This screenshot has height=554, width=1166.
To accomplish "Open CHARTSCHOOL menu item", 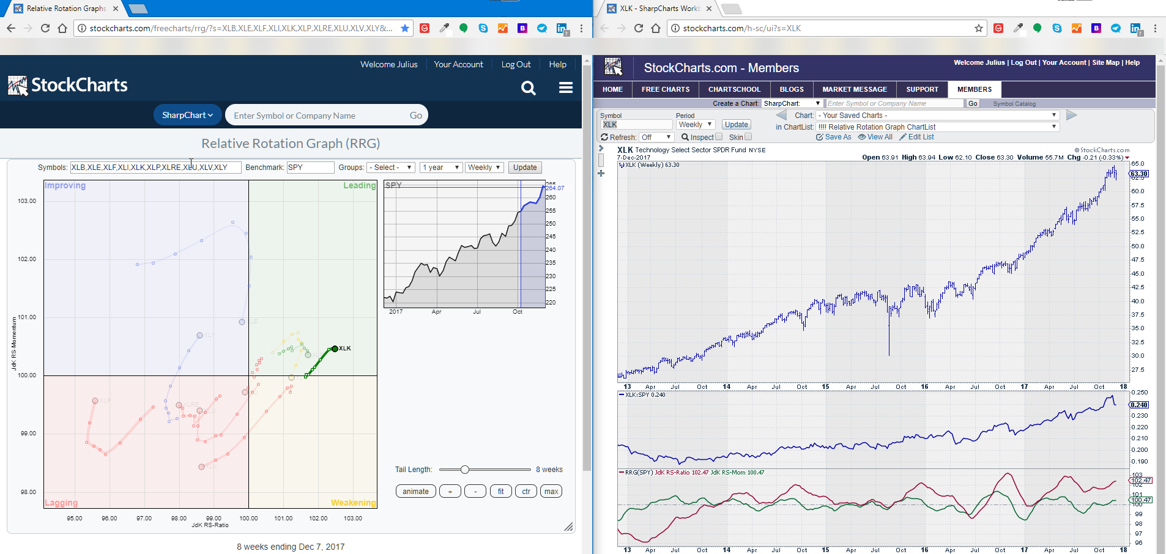I will pyautogui.click(x=734, y=89).
